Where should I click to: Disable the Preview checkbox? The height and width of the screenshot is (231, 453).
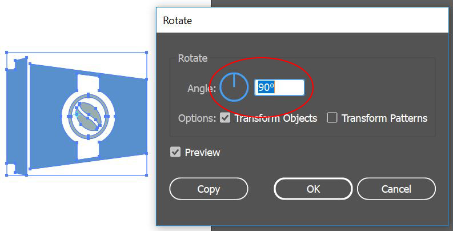tap(175, 153)
